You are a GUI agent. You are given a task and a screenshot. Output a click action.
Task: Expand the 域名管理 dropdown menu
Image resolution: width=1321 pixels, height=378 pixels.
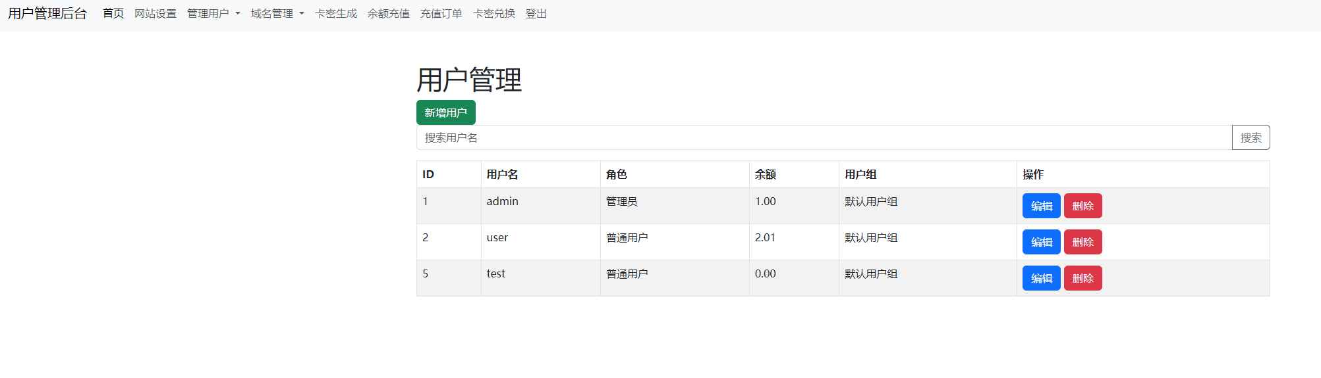pos(277,14)
